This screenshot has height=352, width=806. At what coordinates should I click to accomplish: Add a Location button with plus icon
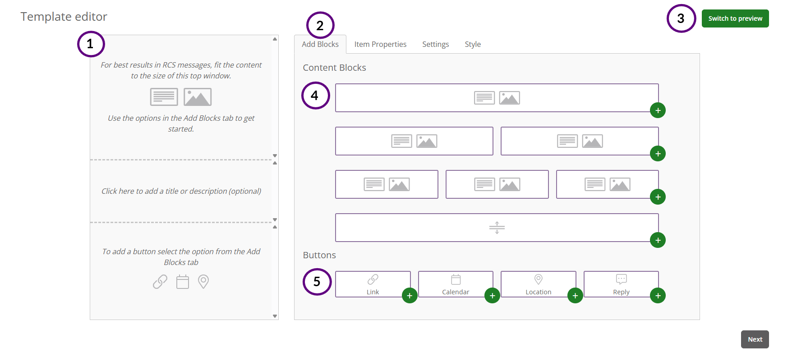click(x=575, y=296)
